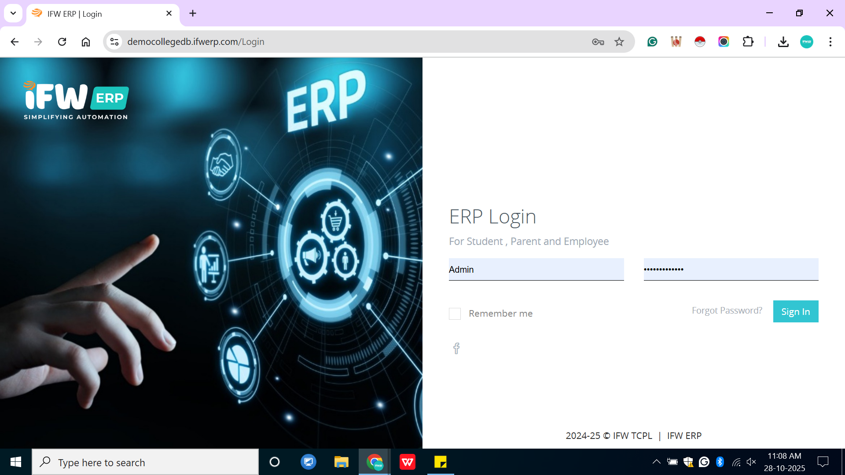Show hidden system tray icons

pos(656,462)
